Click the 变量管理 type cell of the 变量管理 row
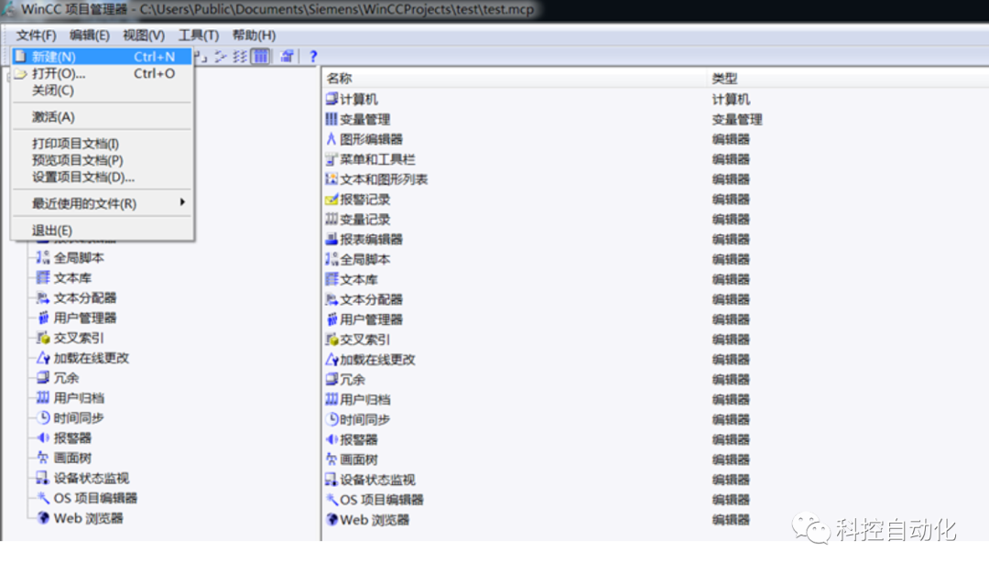Viewport: 989px width, 573px height. coord(737,120)
